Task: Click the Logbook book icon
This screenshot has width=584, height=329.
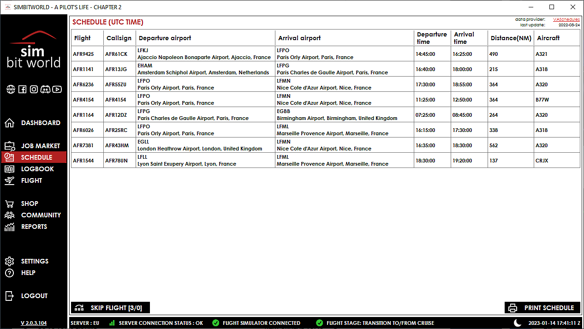Action: [x=9, y=169]
